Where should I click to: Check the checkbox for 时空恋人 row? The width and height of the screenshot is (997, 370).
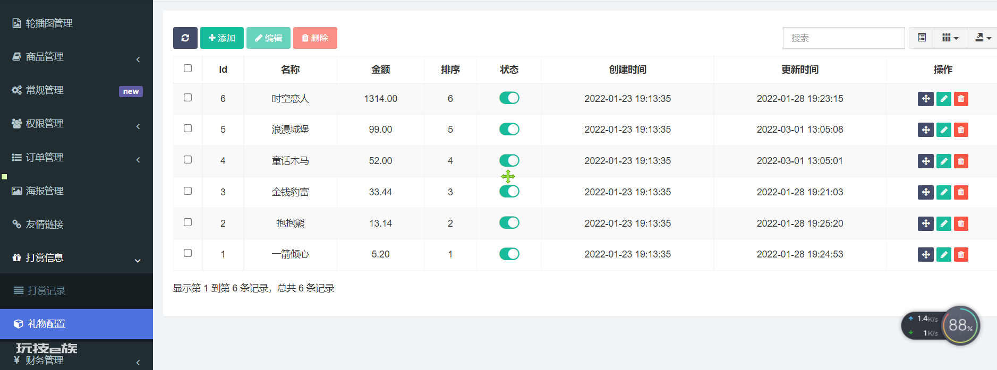(188, 97)
